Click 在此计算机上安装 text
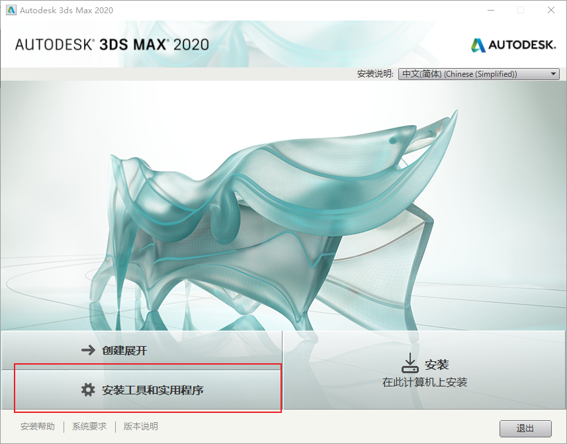 pyautogui.click(x=425, y=382)
